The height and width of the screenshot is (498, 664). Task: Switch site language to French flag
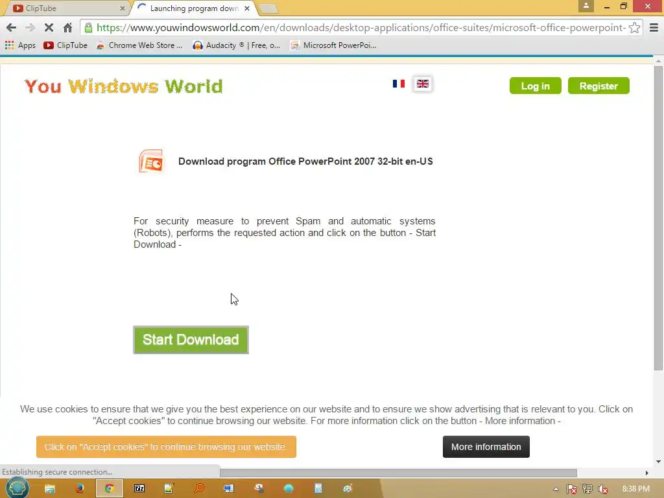tap(399, 84)
